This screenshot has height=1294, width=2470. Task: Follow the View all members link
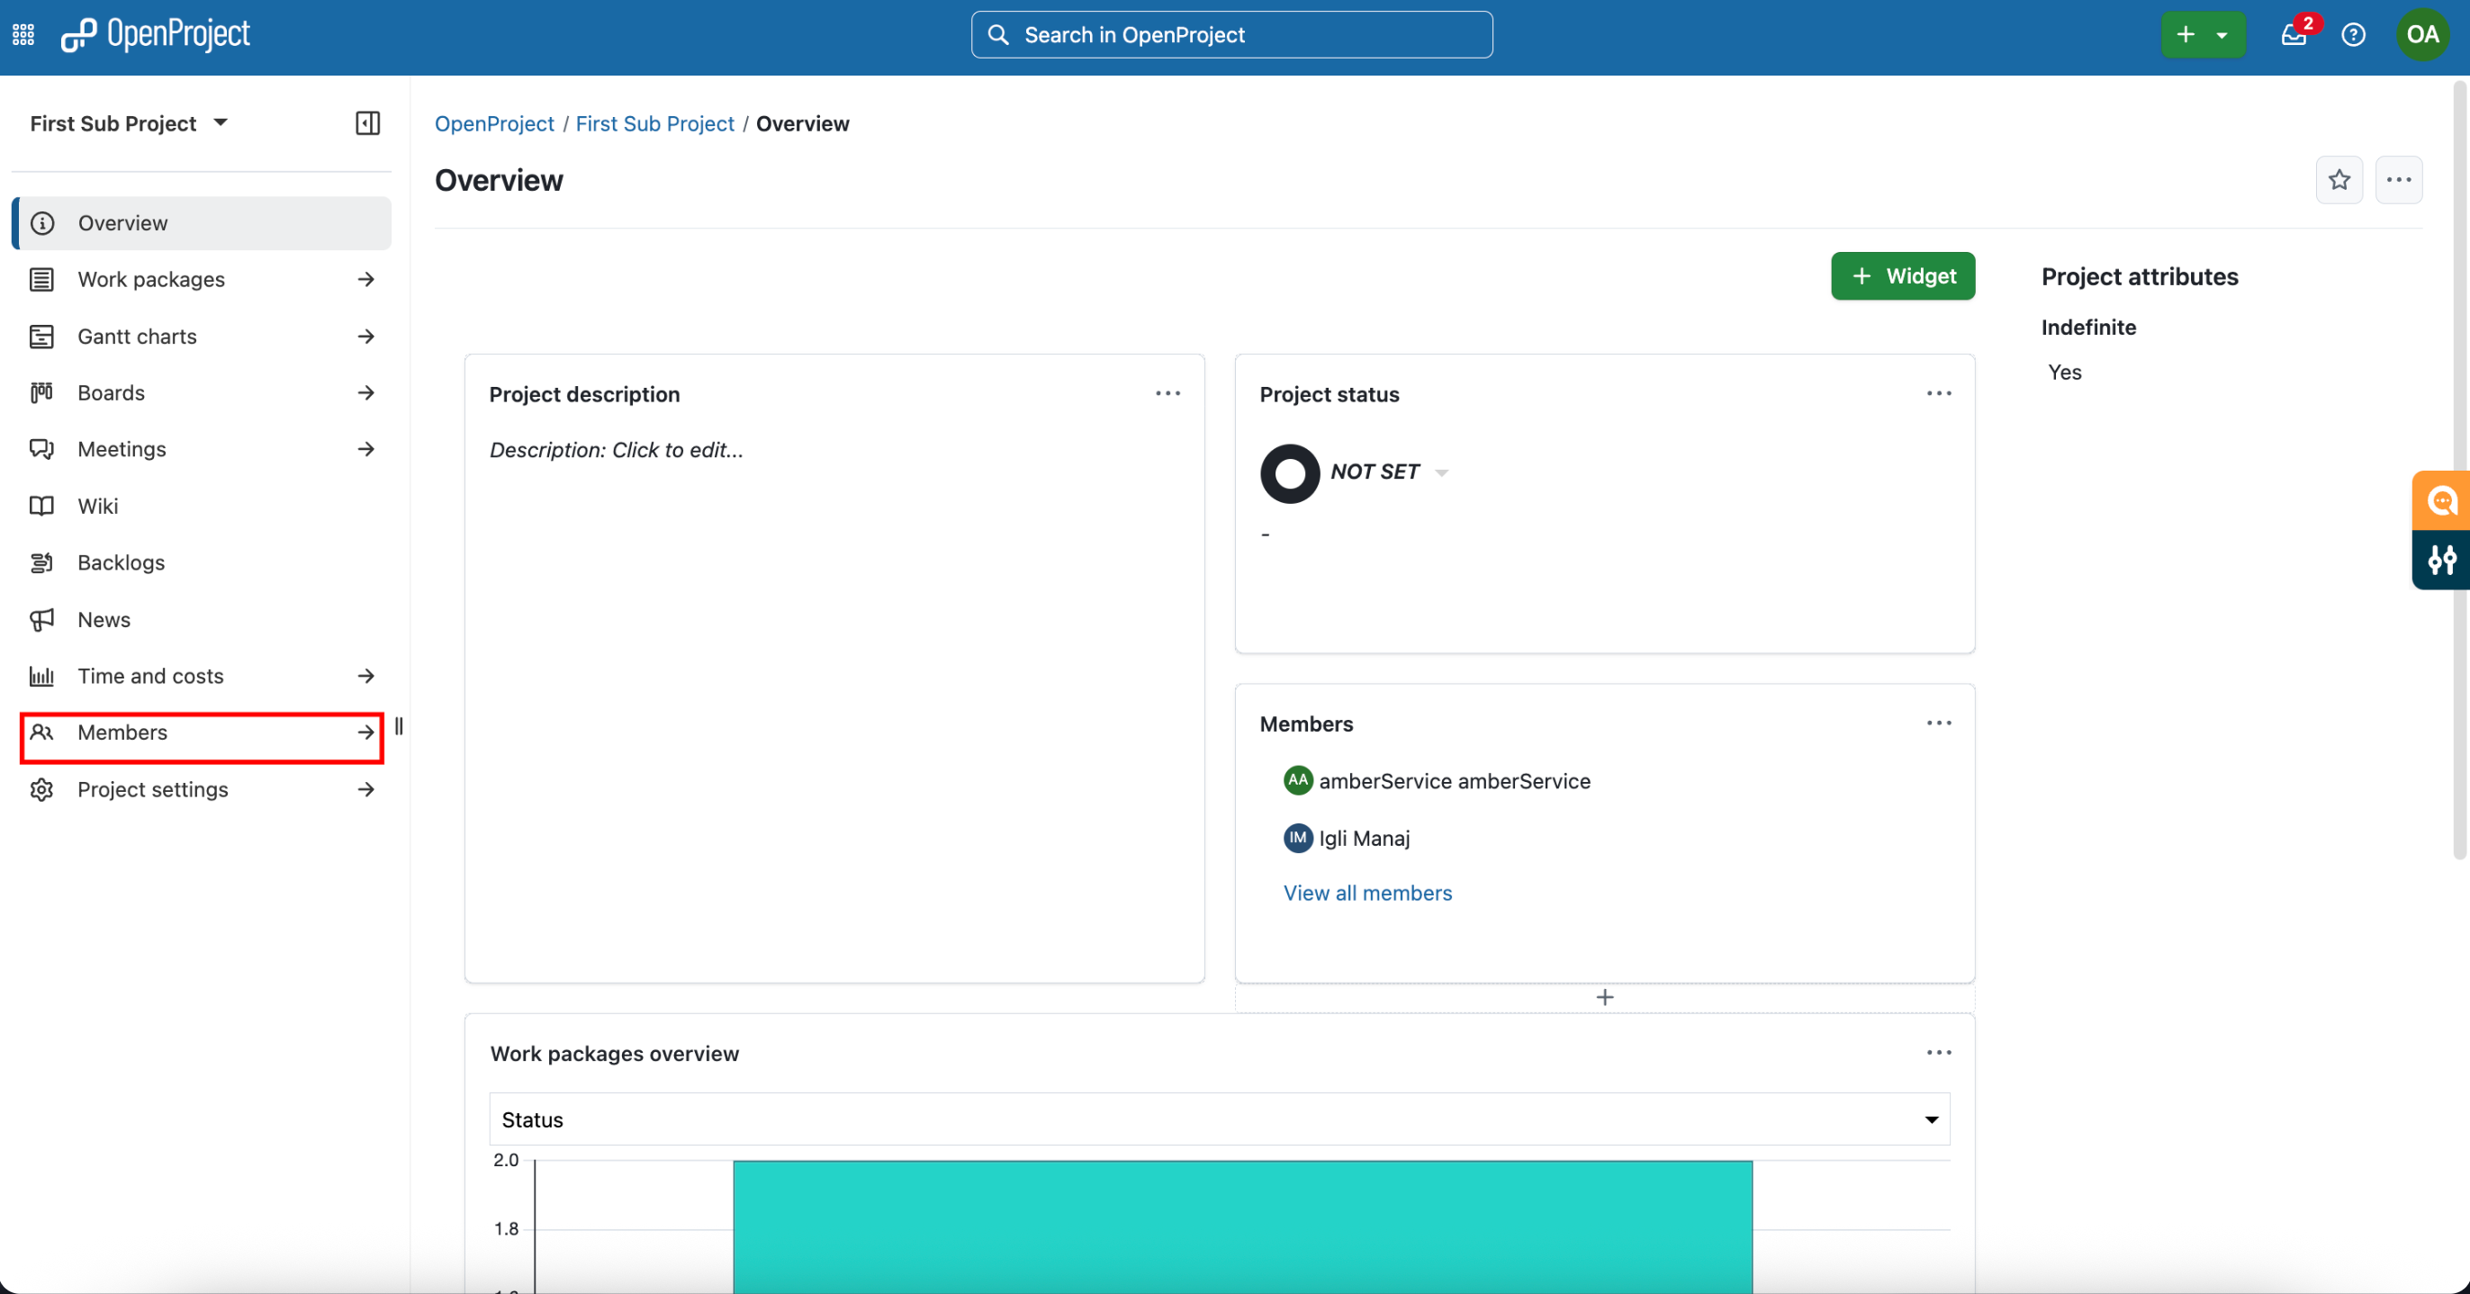pos(1367,893)
